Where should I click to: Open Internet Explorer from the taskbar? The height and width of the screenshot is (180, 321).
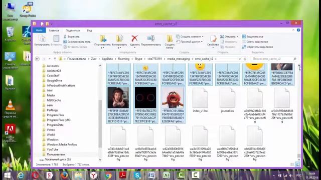click(21, 175)
